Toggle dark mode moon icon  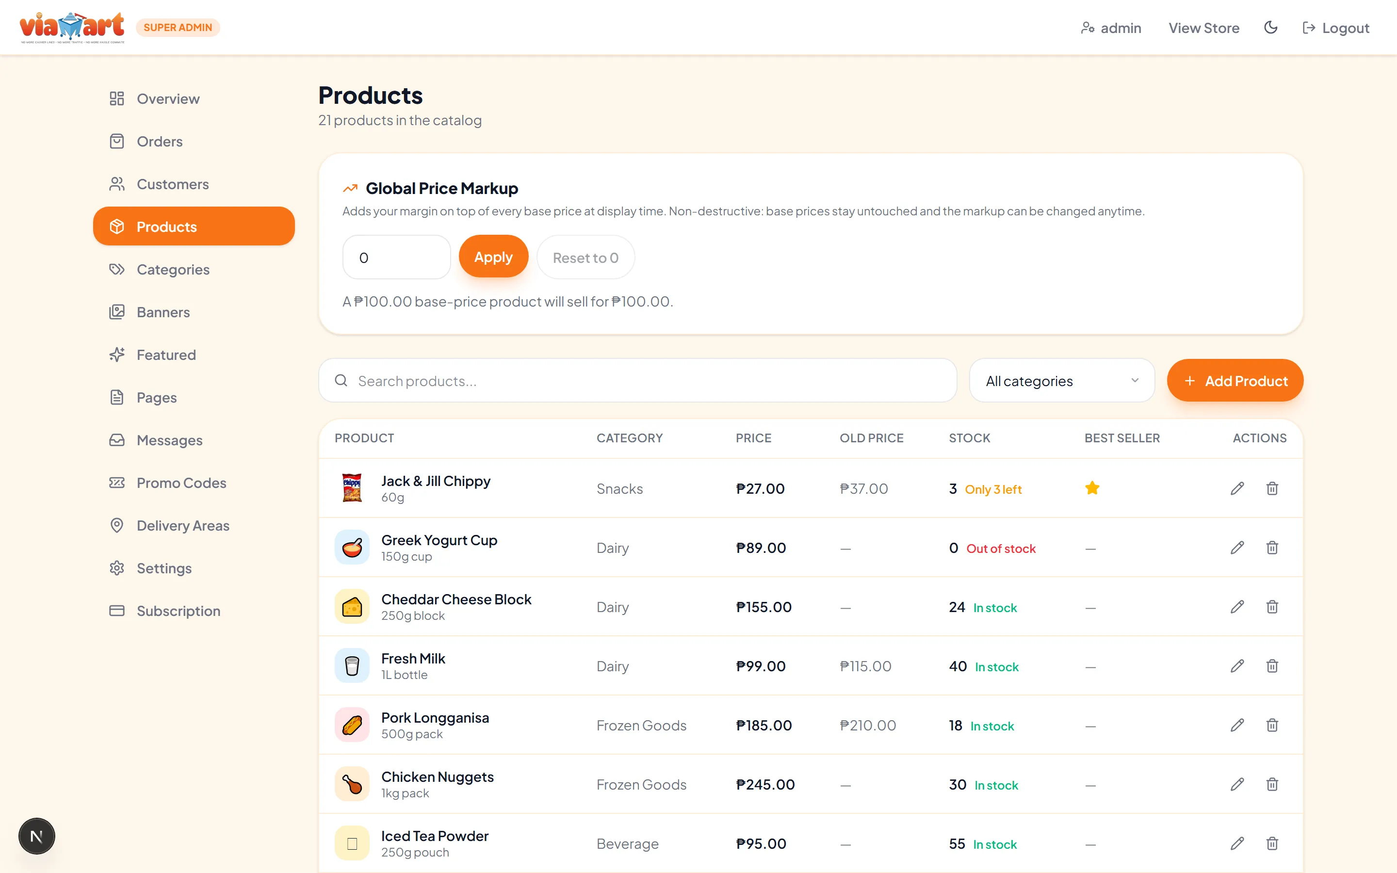pos(1270,28)
